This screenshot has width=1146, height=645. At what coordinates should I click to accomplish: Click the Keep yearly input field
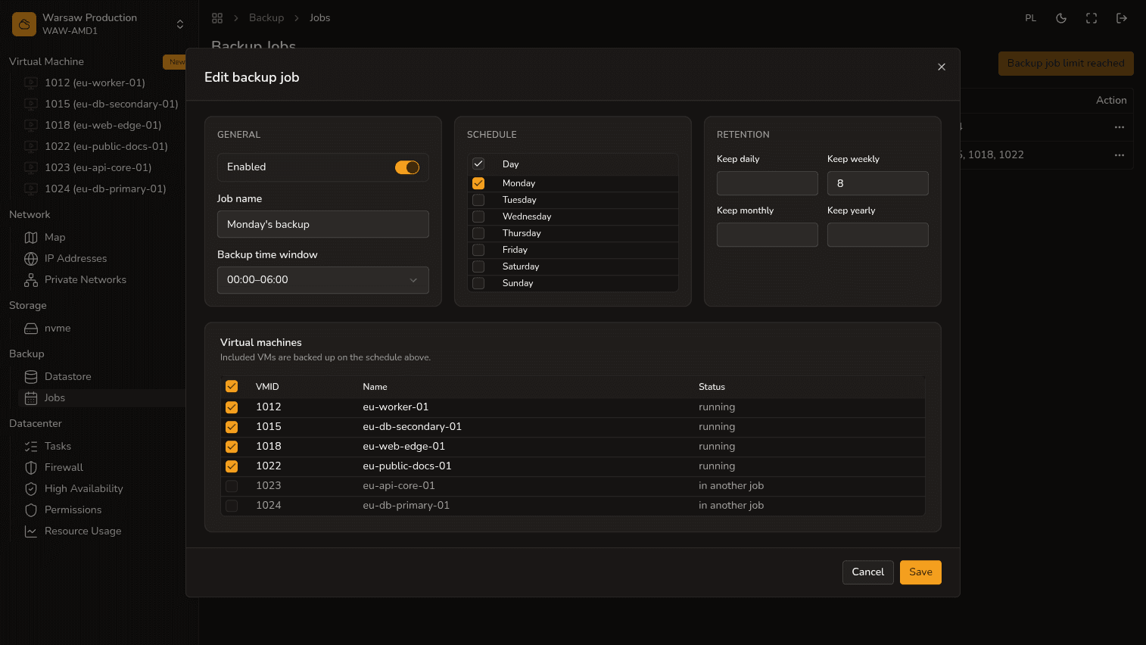tap(878, 235)
